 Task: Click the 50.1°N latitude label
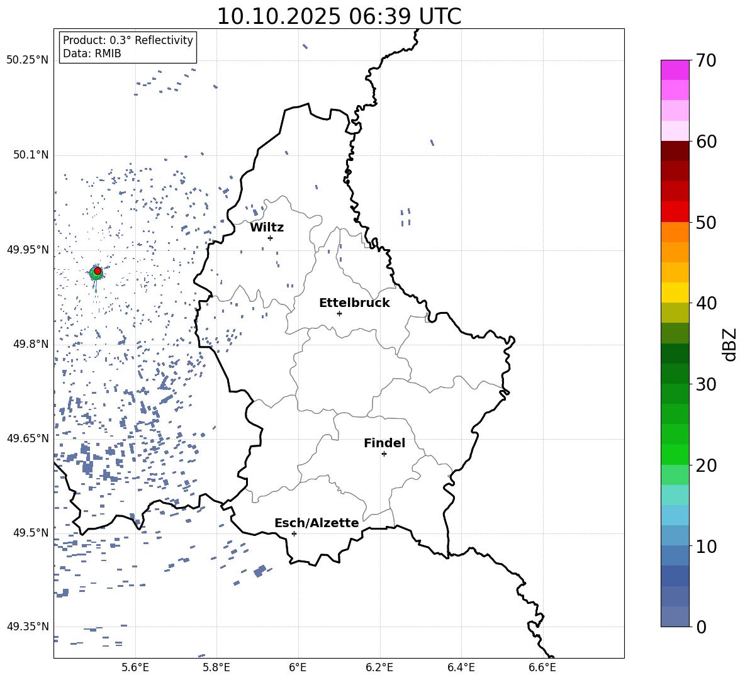click(x=31, y=155)
